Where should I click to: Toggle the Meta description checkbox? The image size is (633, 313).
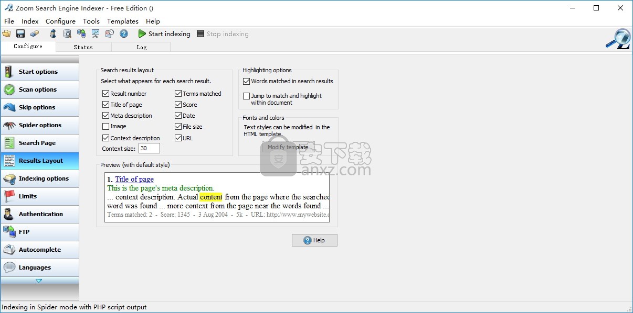[106, 116]
